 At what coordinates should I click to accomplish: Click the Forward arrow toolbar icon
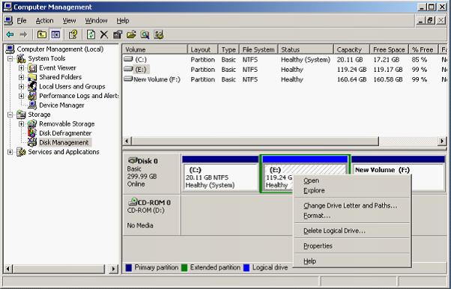[x=23, y=34]
